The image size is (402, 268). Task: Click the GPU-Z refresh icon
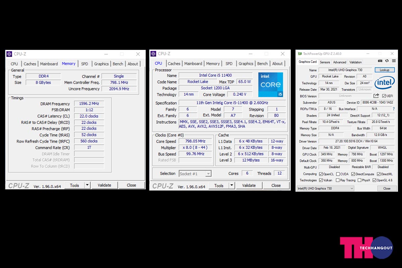[387, 61]
